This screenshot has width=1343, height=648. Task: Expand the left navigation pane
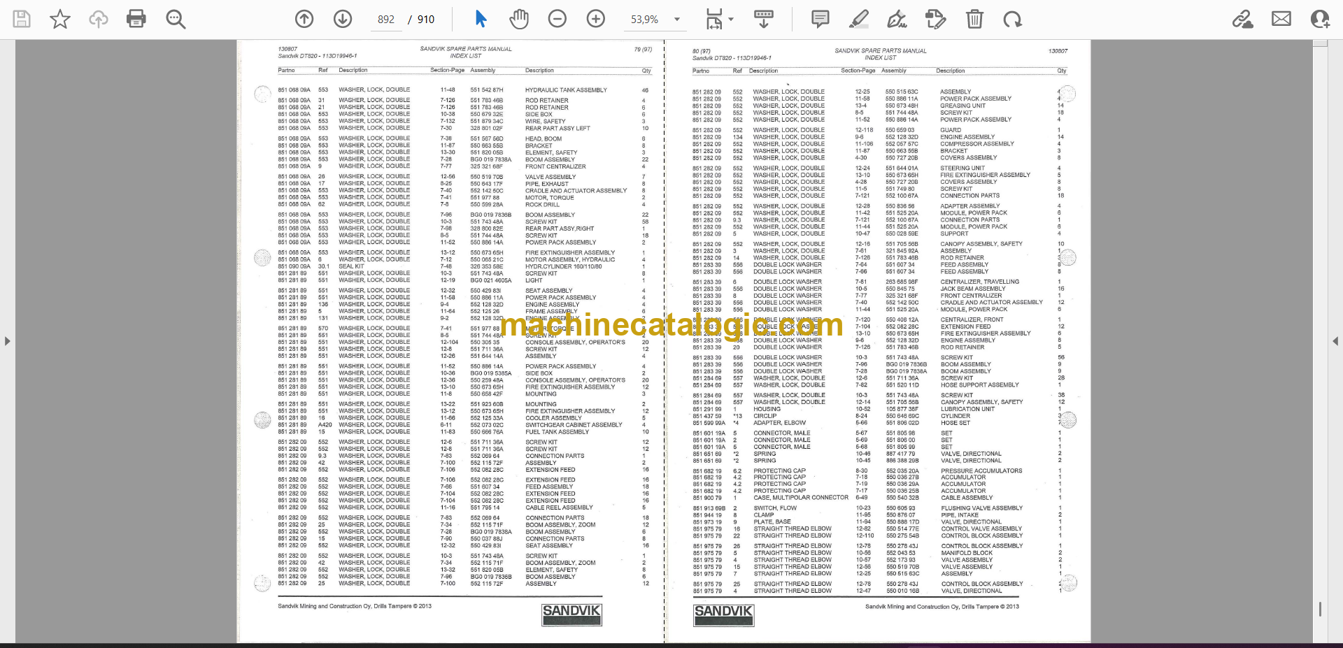coord(7,341)
